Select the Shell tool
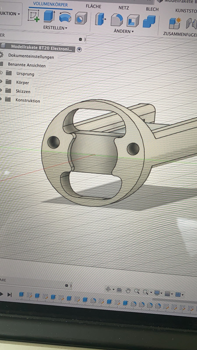Image resolution: width=197 pixels, height=350 pixels. tap(133, 21)
